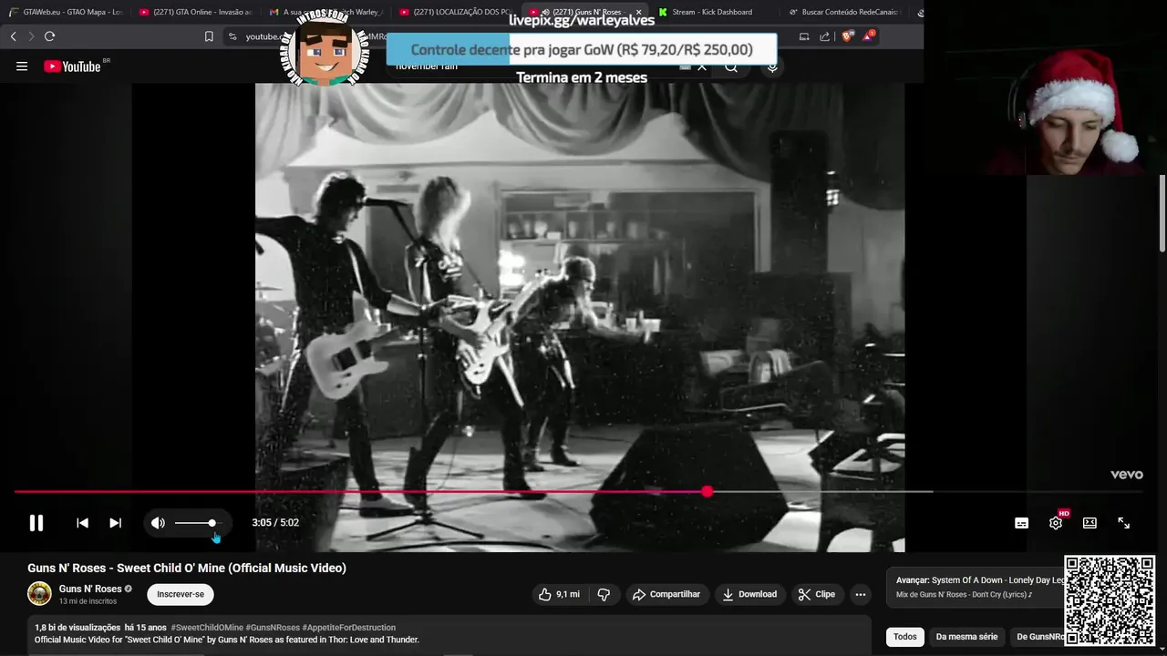Open Compartilhar share dialog

click(666, 594)
